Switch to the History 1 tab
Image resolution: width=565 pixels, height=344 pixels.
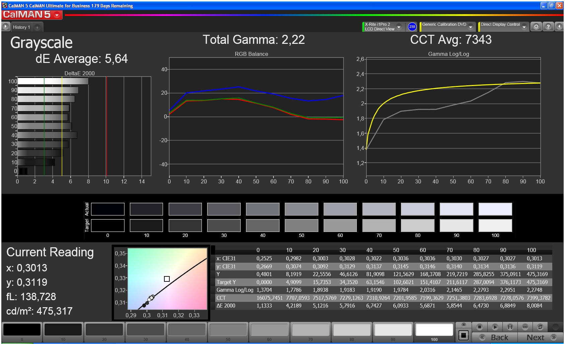[x=21, y=27]
